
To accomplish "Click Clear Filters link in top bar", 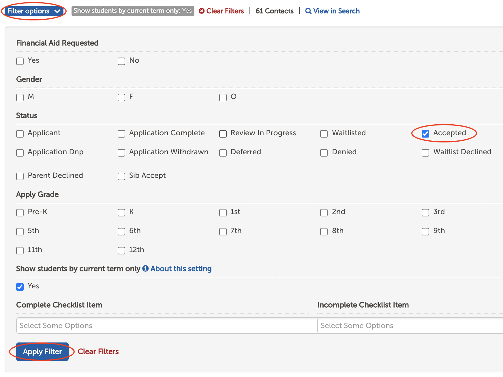I will pyautogui.click(x=225, y=11).
